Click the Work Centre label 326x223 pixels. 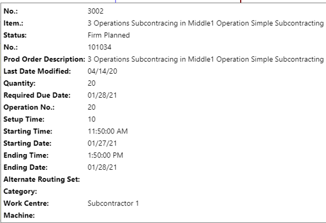click(x=26, y=203)
